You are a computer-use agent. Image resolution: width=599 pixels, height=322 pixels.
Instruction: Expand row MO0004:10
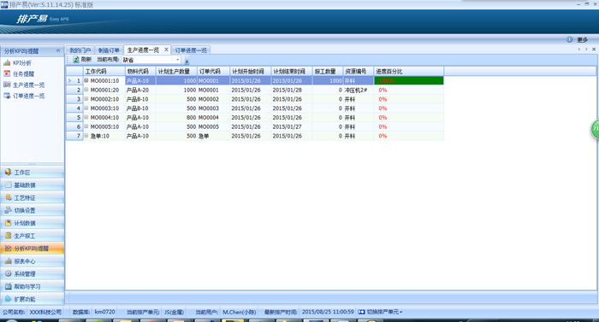[x=86, y=117]
